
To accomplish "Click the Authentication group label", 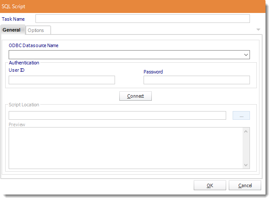I will pyautogui.click(x=24, y=63).
